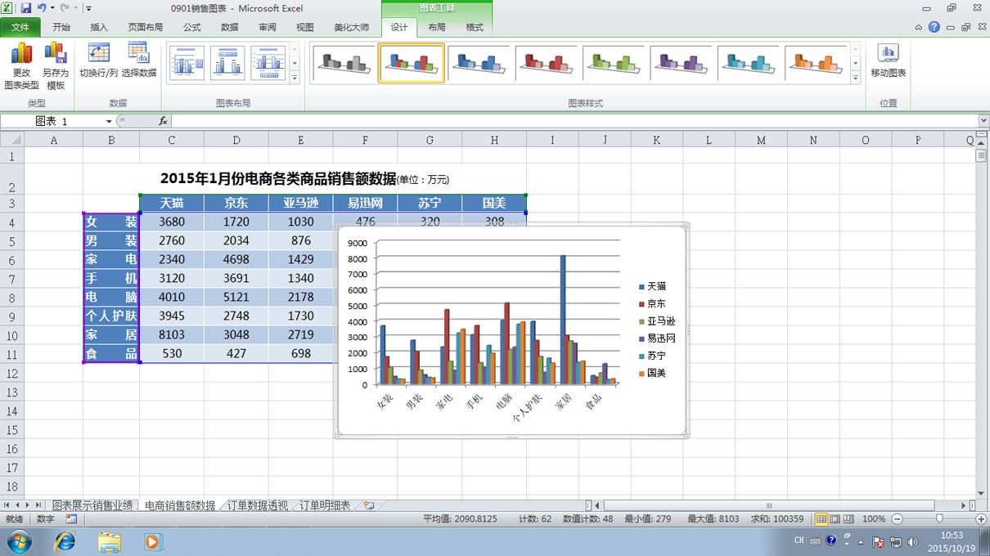
Task: Open the Insert (插入) ribbon tab
Action: pyautogui.click(x=99, y=27)
